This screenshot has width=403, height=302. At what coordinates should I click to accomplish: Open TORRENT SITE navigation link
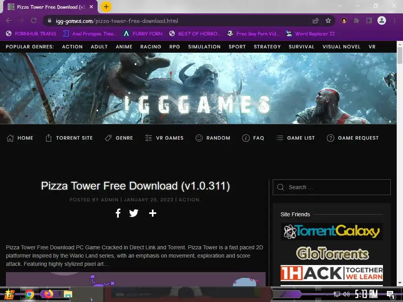point(69,138)
